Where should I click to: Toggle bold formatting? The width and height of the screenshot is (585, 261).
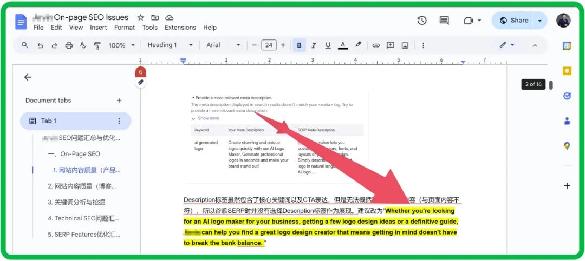[x=299, y=45]
